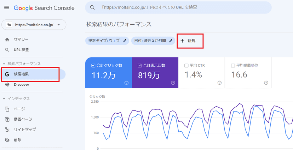Open help icon on 平均 CTR card
This screenshot has height=150, width=293.
[x=219, y=83]
